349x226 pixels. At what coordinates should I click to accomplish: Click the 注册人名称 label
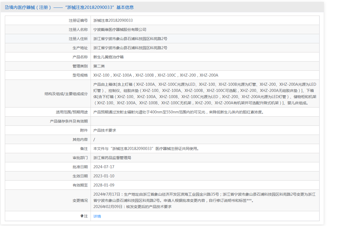[x=78, y=30]
